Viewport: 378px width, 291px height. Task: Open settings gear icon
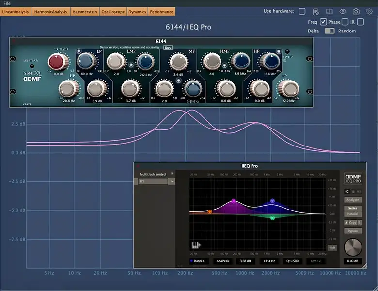(x=369, y=11)
